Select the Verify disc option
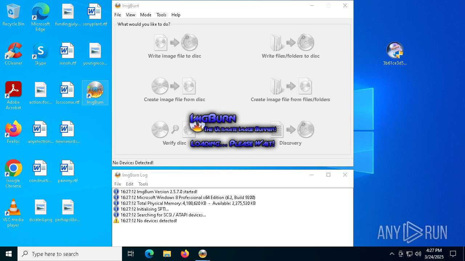The width and height of the screenshot is (465, 261). click(x=174, y=133)
